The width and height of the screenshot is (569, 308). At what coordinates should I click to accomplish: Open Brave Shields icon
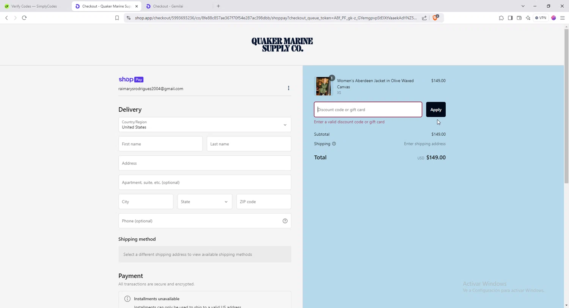point(435,17)
